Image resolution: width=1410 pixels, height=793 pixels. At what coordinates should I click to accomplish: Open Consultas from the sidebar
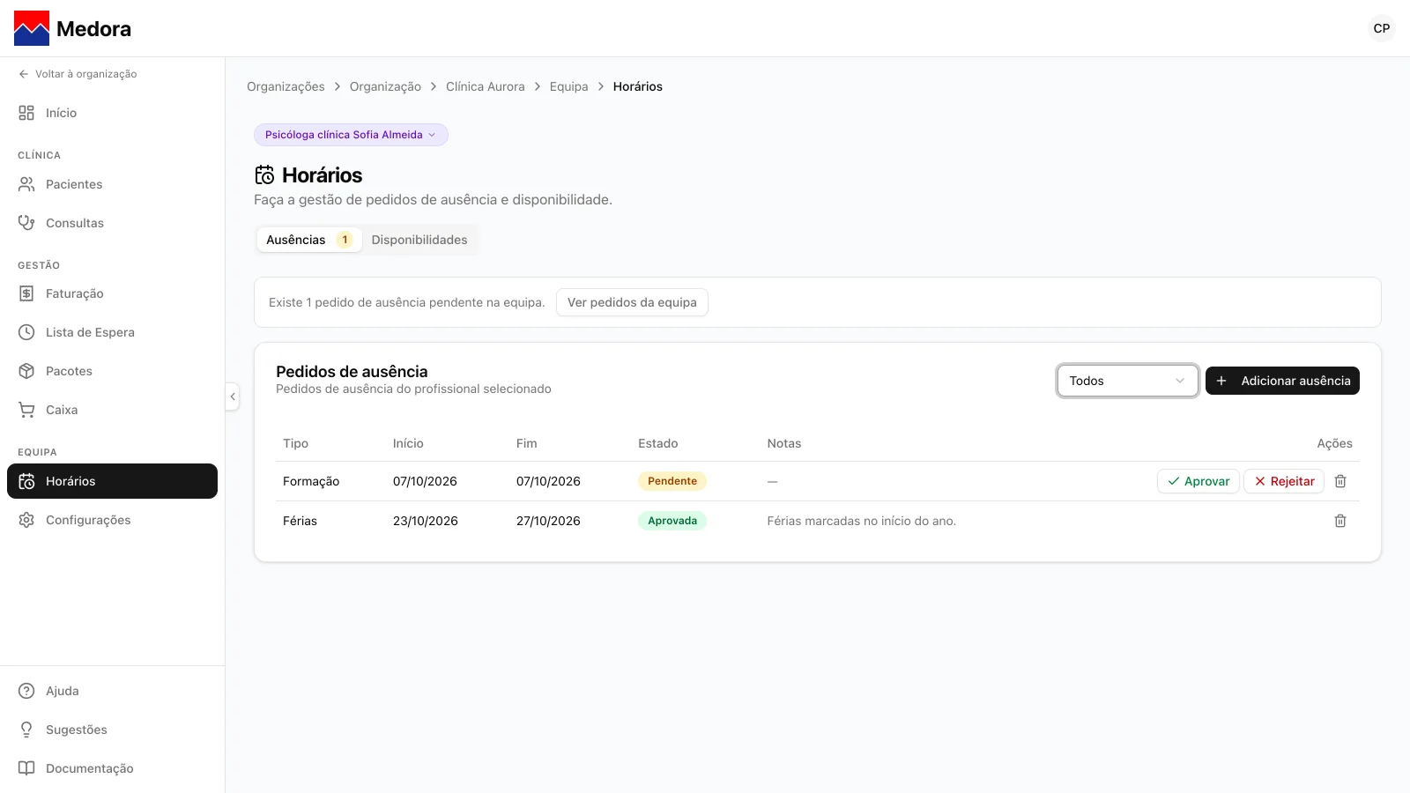coord(112,223)
